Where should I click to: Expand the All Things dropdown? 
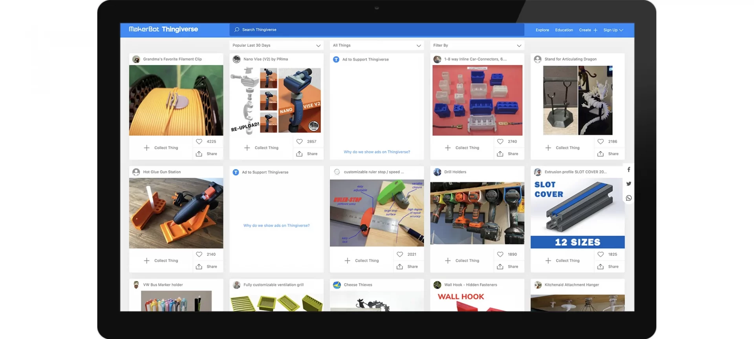(x=377, y=46)
